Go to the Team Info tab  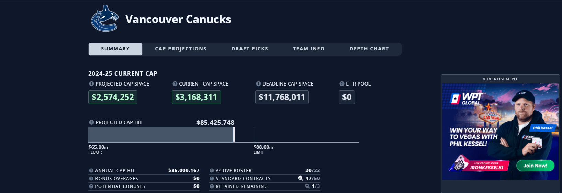point(308,49)
